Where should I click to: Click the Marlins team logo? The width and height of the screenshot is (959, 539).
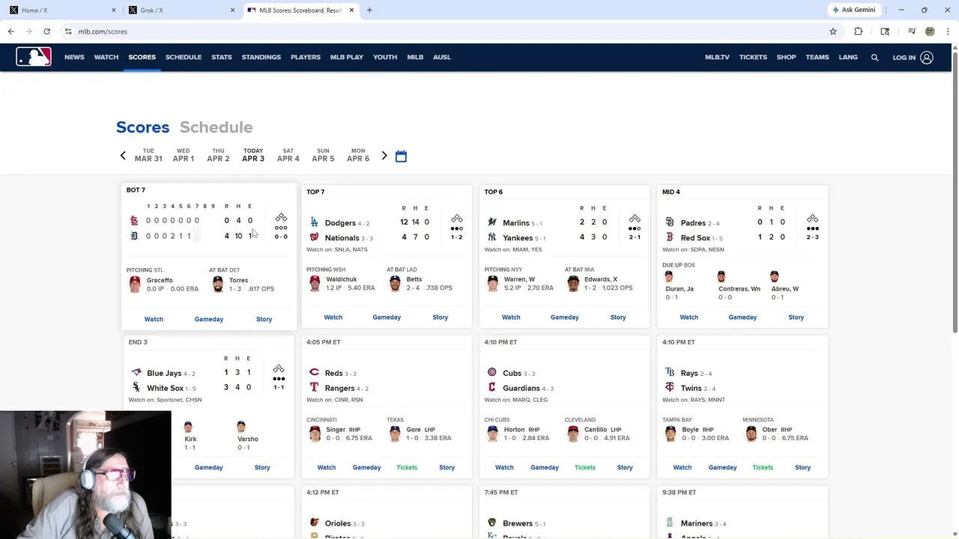tap(492, 222)
